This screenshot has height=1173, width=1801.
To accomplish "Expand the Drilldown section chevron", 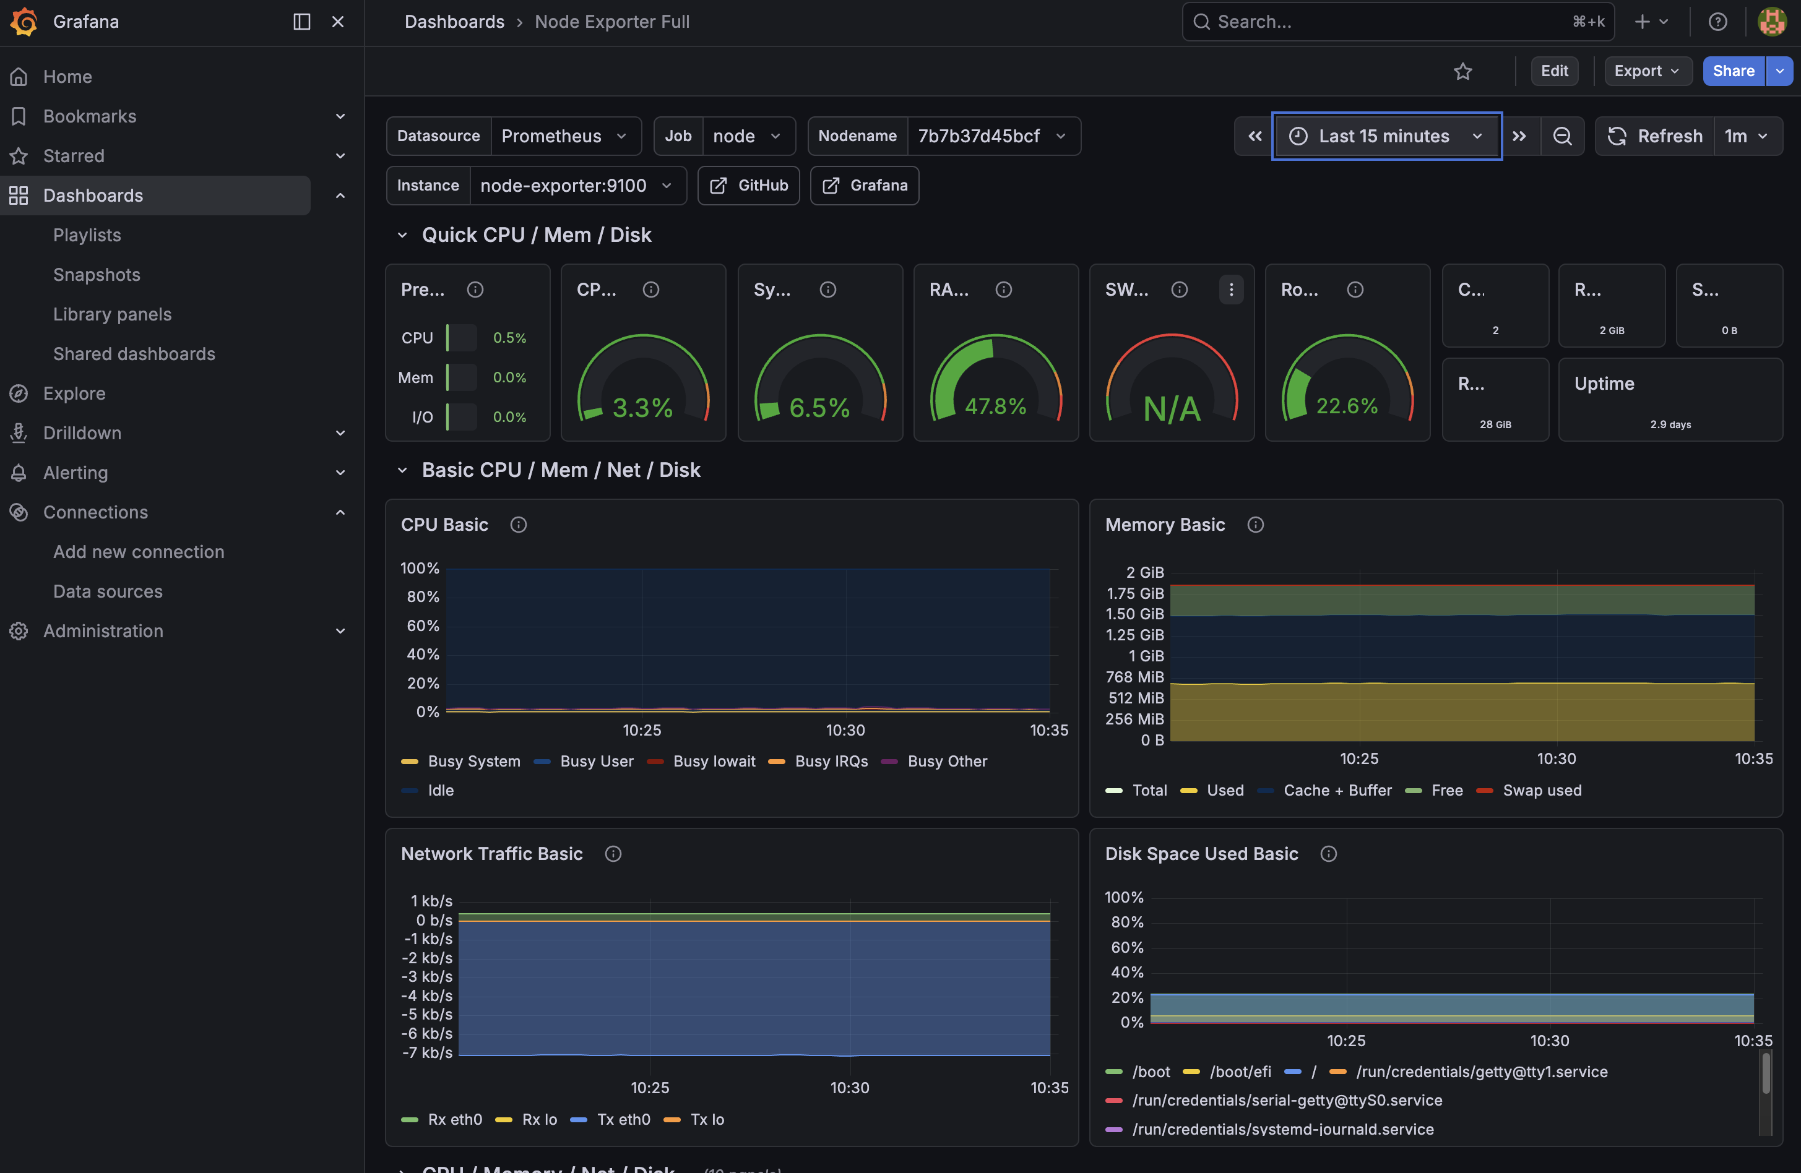I will tap(340, 432).
